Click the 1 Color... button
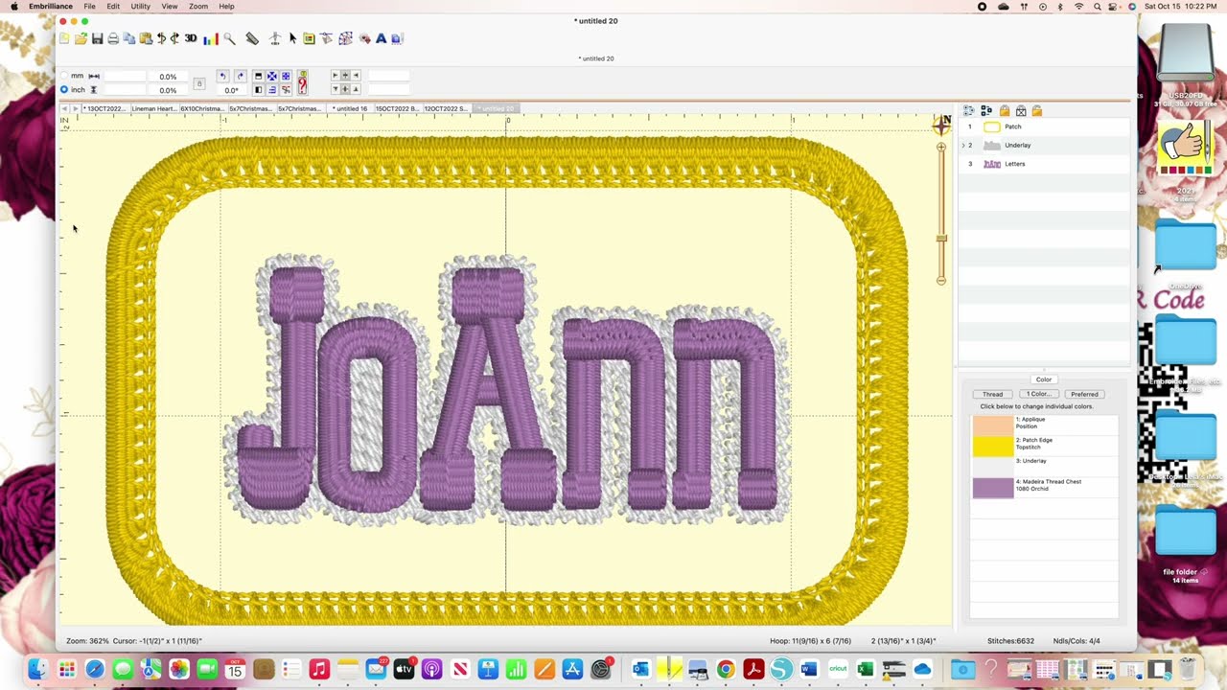The height and width of the screenshot is (690, 1227). (1038, 394)
